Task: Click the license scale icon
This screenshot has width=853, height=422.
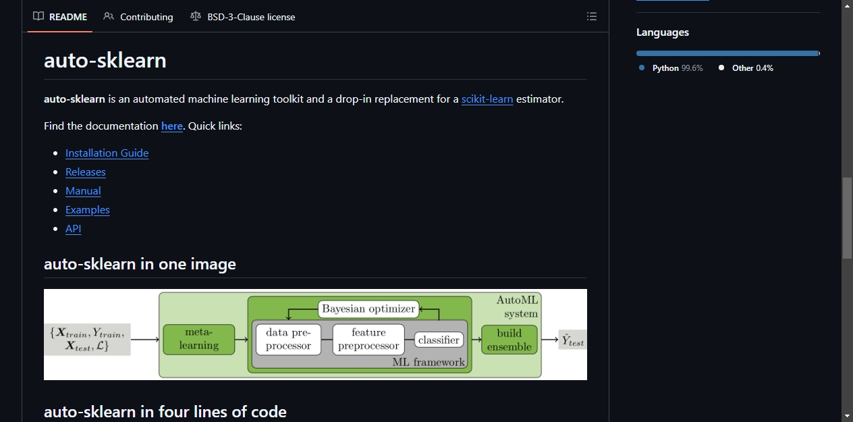Action: point(196,17)
